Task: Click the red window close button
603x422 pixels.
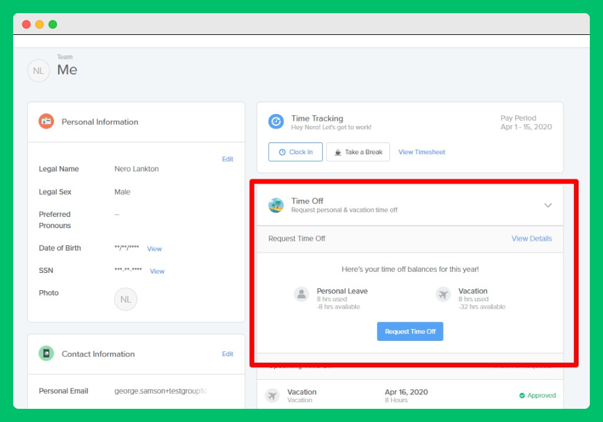Action: pyautogui.click(x=26, y=24)
